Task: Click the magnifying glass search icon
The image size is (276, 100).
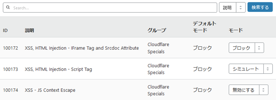Action: [x=8, y=8]
